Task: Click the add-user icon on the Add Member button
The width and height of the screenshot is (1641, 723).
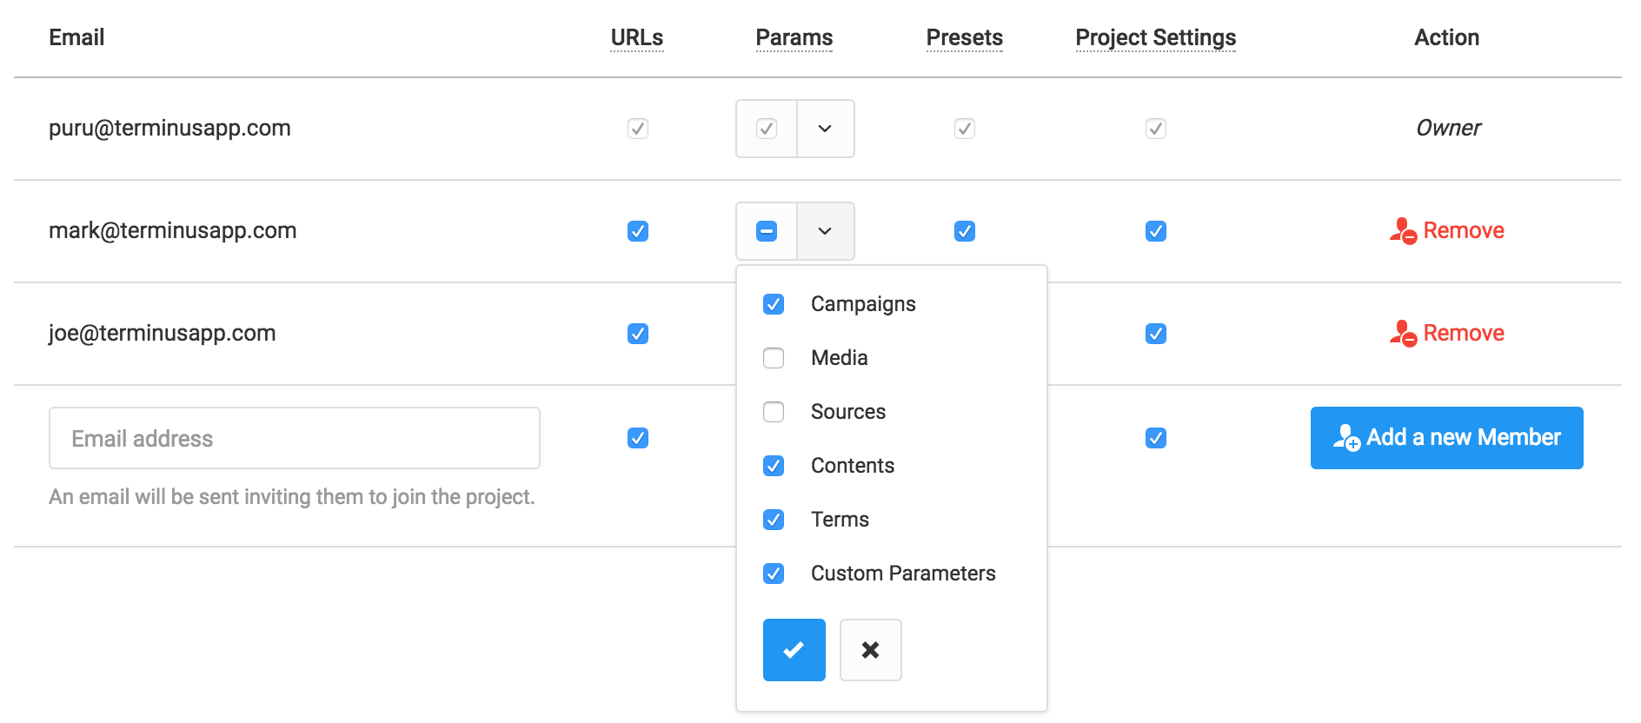Action: coord(1346,438)
